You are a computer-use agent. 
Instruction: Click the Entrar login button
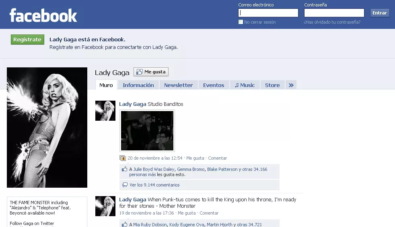pos(380,13)
